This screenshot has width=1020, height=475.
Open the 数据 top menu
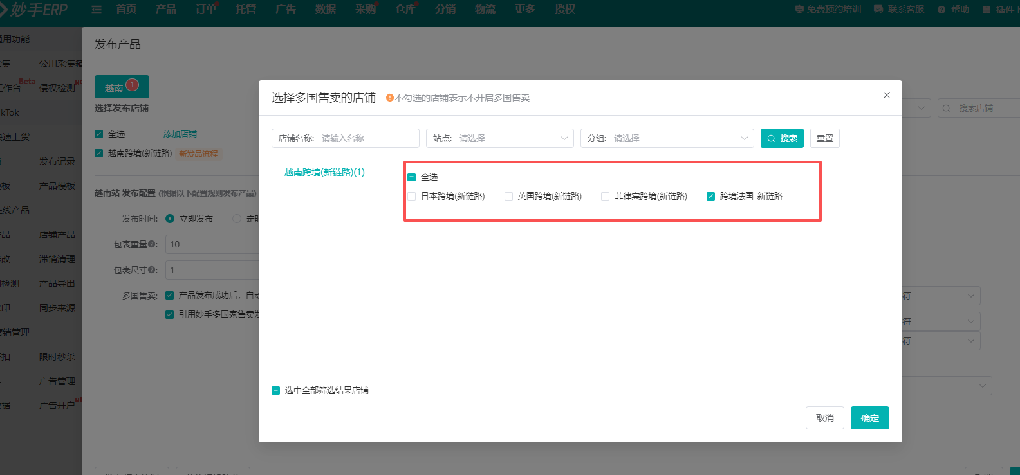[x=326, y=10]
